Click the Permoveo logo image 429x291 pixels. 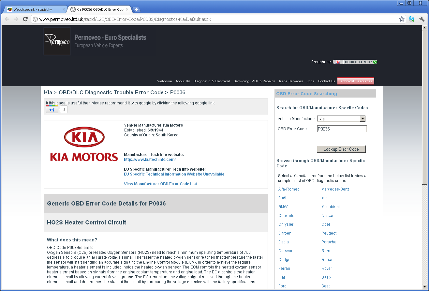[x=57, y=41]
